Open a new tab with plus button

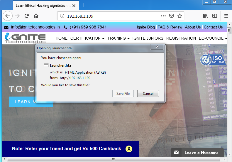[x=84, y=5]
